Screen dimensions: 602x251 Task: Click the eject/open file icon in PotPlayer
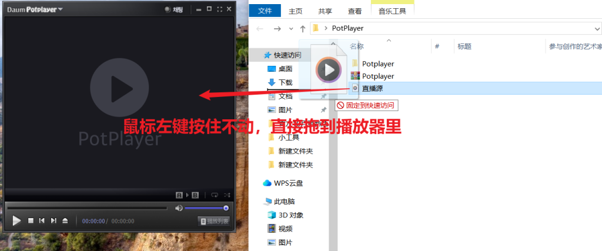coord(65,220)
